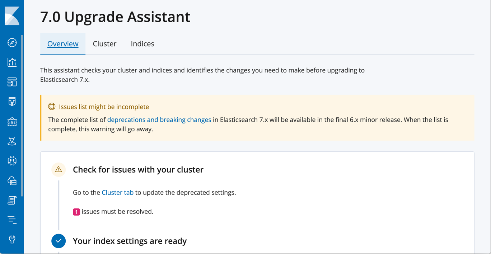
Task: Follow the Cluster tab link in the checklist
Action: 117,192
